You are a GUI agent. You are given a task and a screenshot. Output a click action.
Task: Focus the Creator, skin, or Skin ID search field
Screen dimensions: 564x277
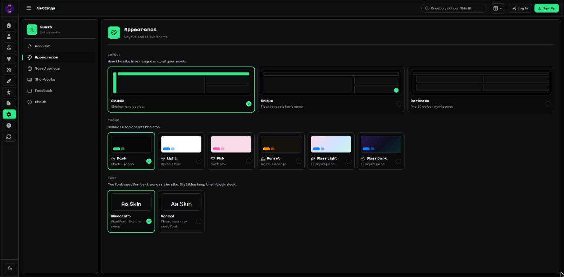click(x=454, y=8)
